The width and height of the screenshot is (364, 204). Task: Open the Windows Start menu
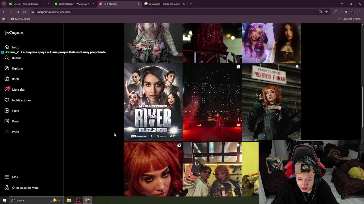point(4,200)
